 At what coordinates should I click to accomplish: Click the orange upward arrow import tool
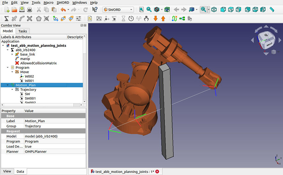pyautogui.click(x=164, y=18)
